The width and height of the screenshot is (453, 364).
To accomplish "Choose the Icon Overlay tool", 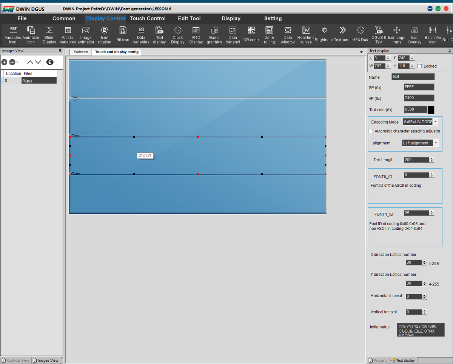I will pos(415,35).
